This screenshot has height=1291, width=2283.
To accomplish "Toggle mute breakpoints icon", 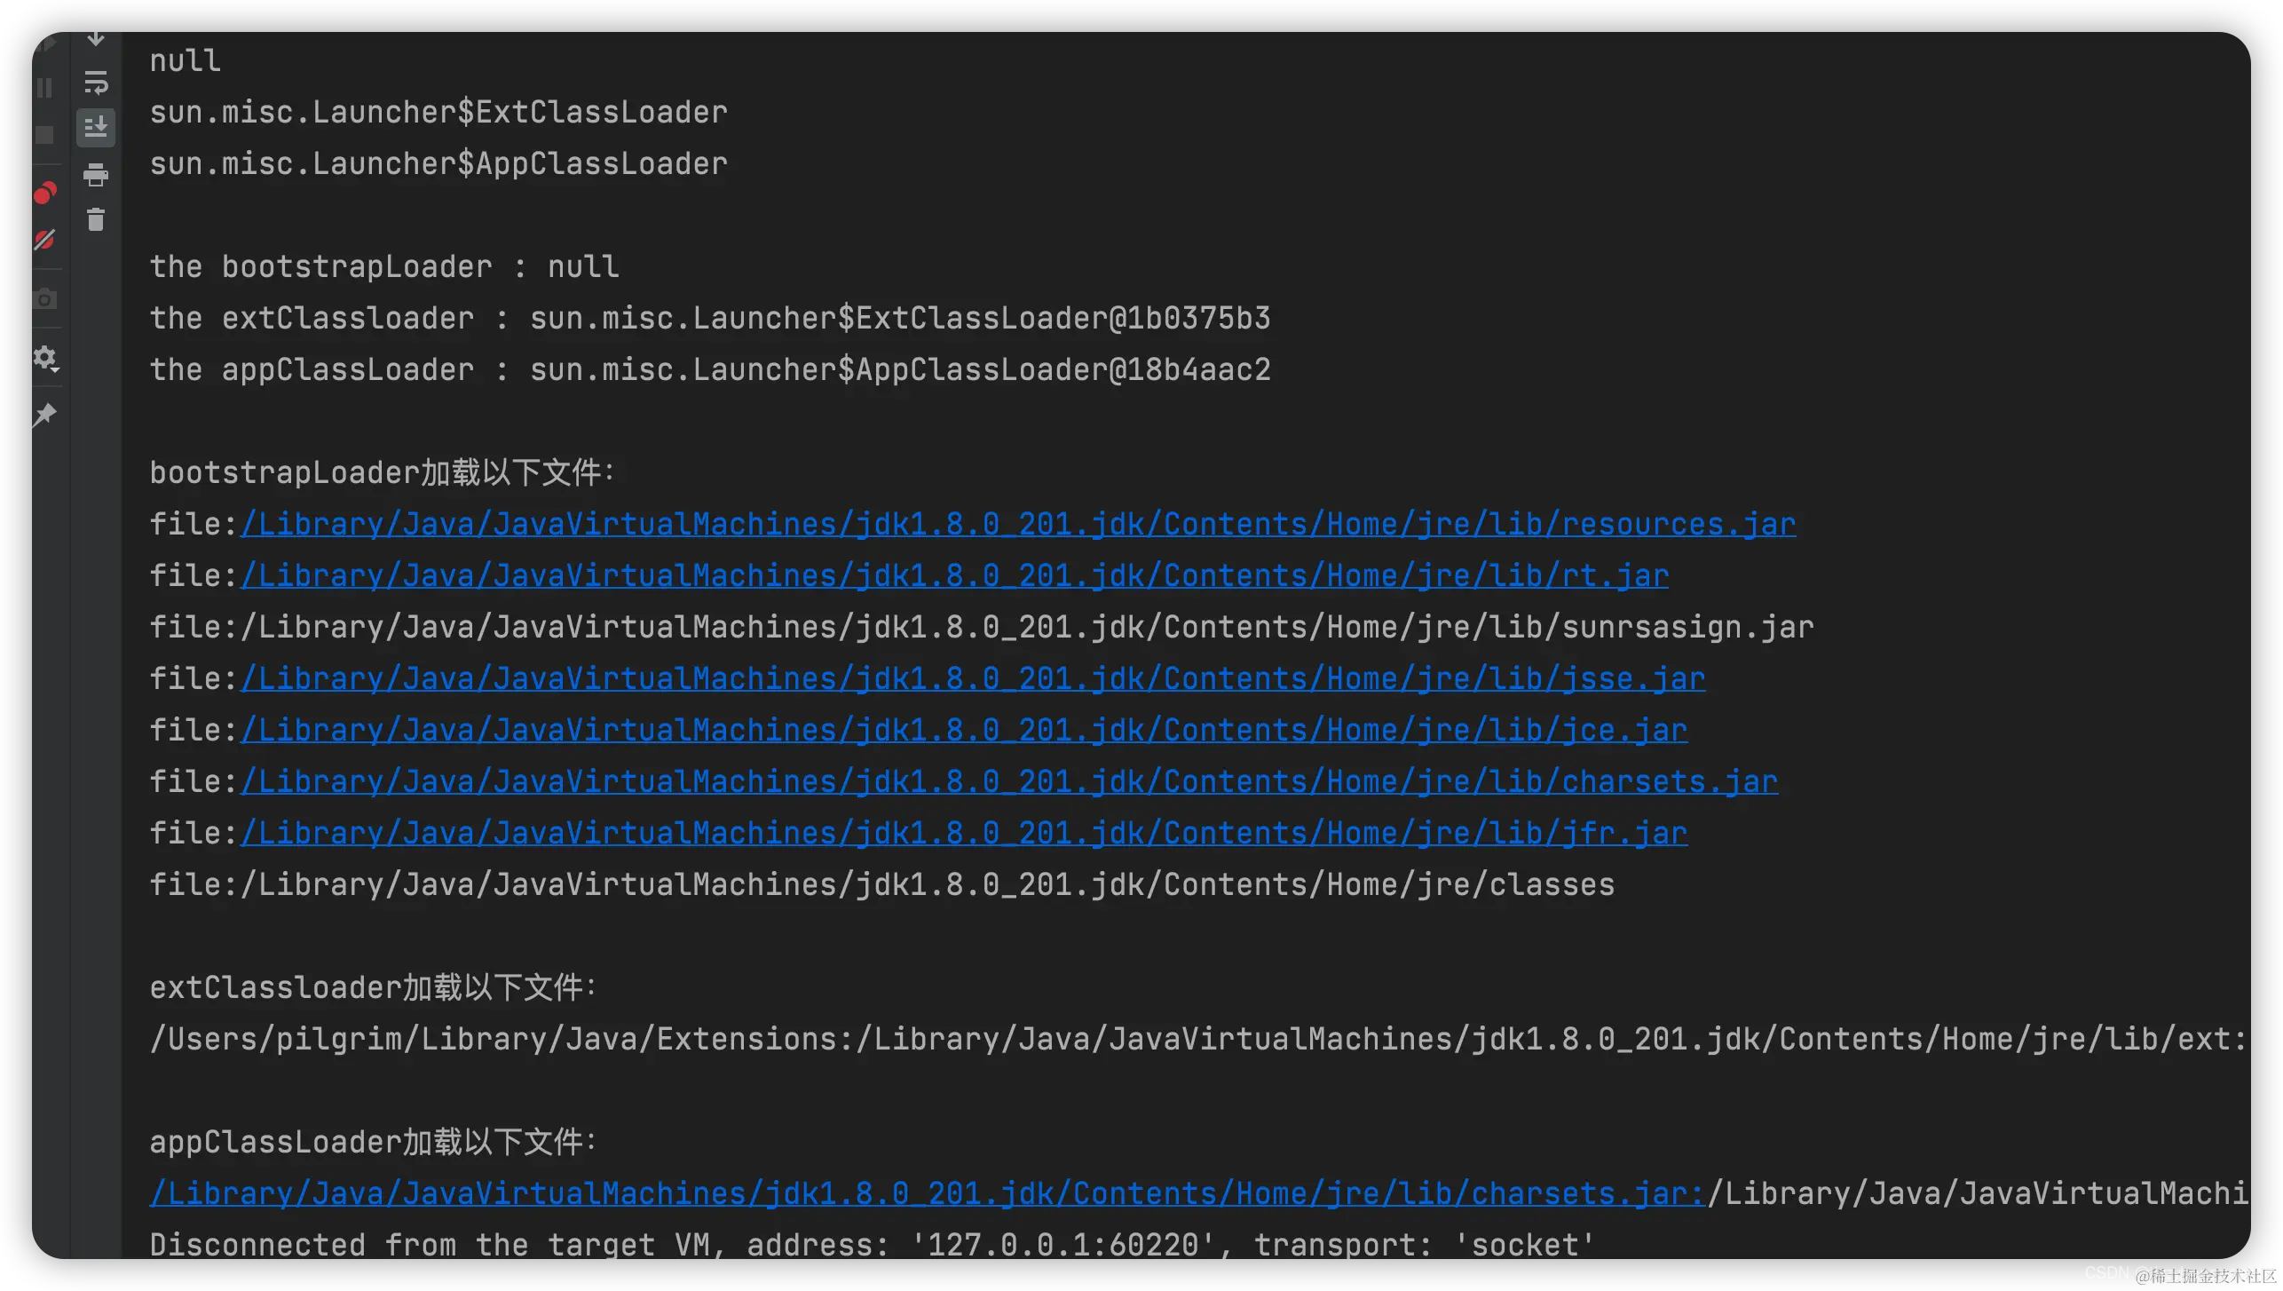I will (45, 240).
